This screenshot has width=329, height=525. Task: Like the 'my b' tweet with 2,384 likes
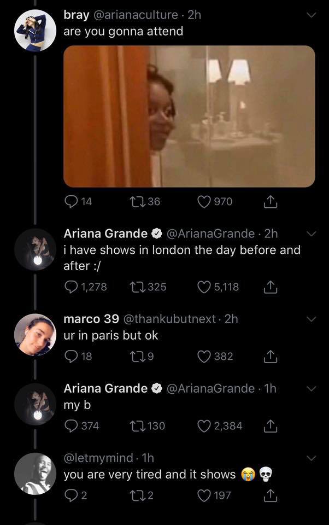coord(204,426)
